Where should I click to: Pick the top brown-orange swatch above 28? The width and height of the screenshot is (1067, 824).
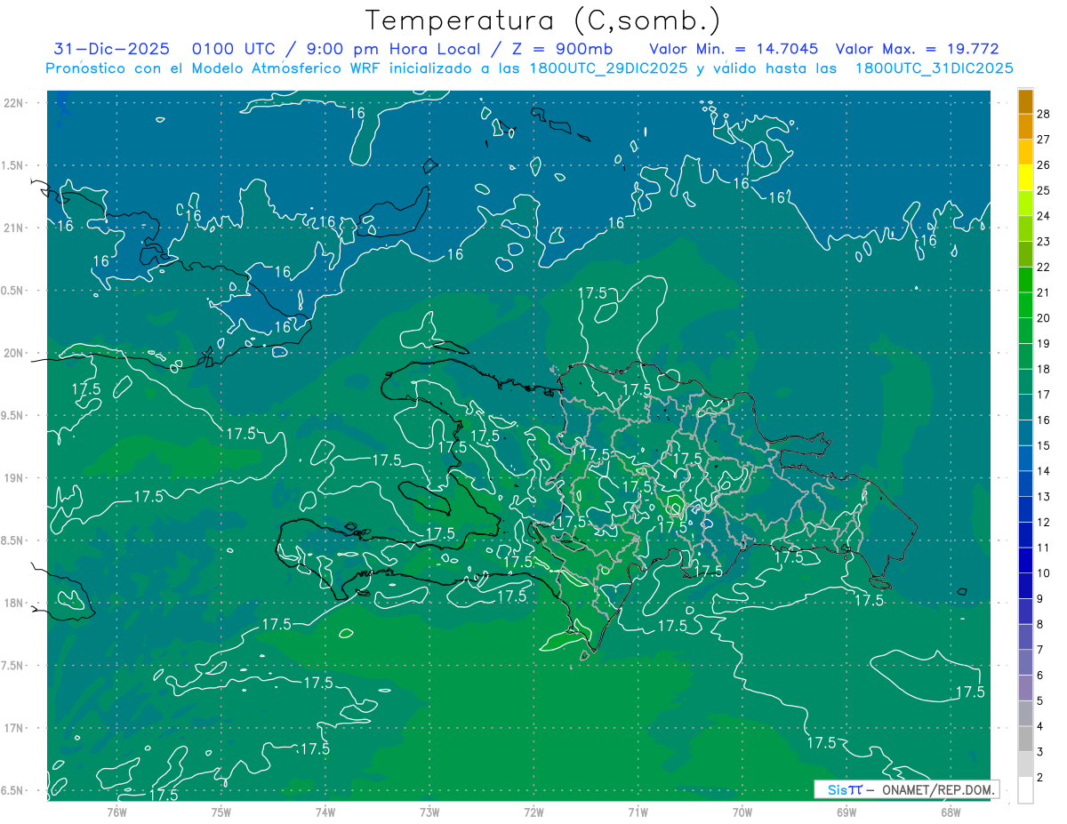[1025, 101]
